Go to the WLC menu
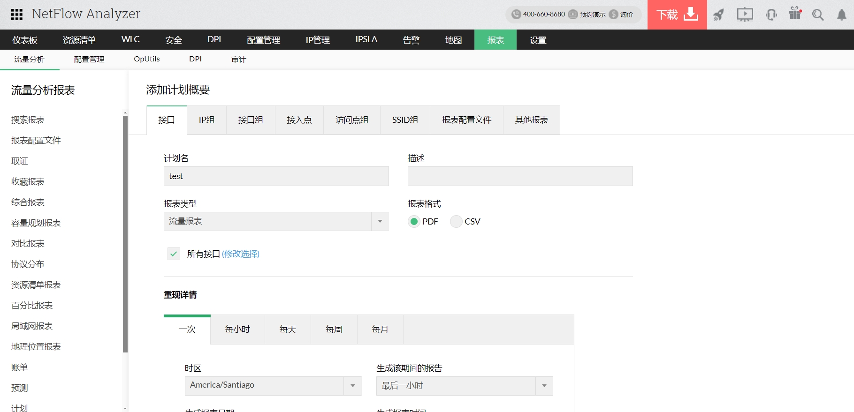 (130, 40)
